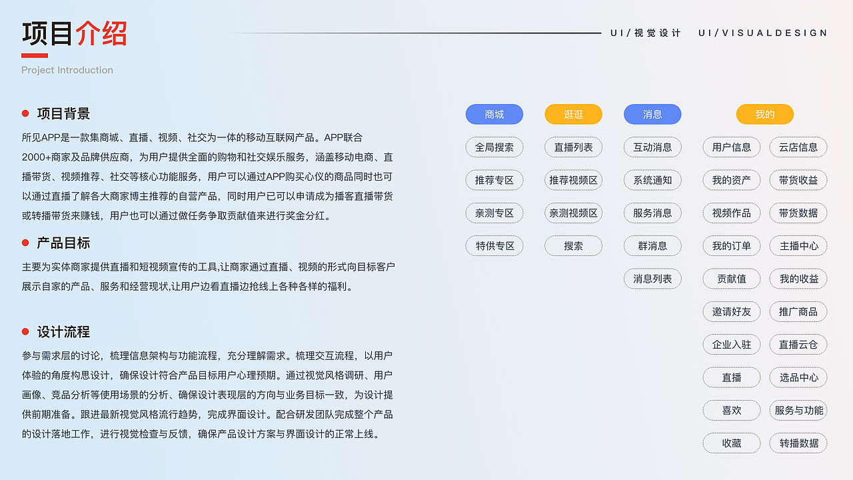Click the 全局搜索 pill
The width and height of the screenshot is (853, 480).
point(494,147)
